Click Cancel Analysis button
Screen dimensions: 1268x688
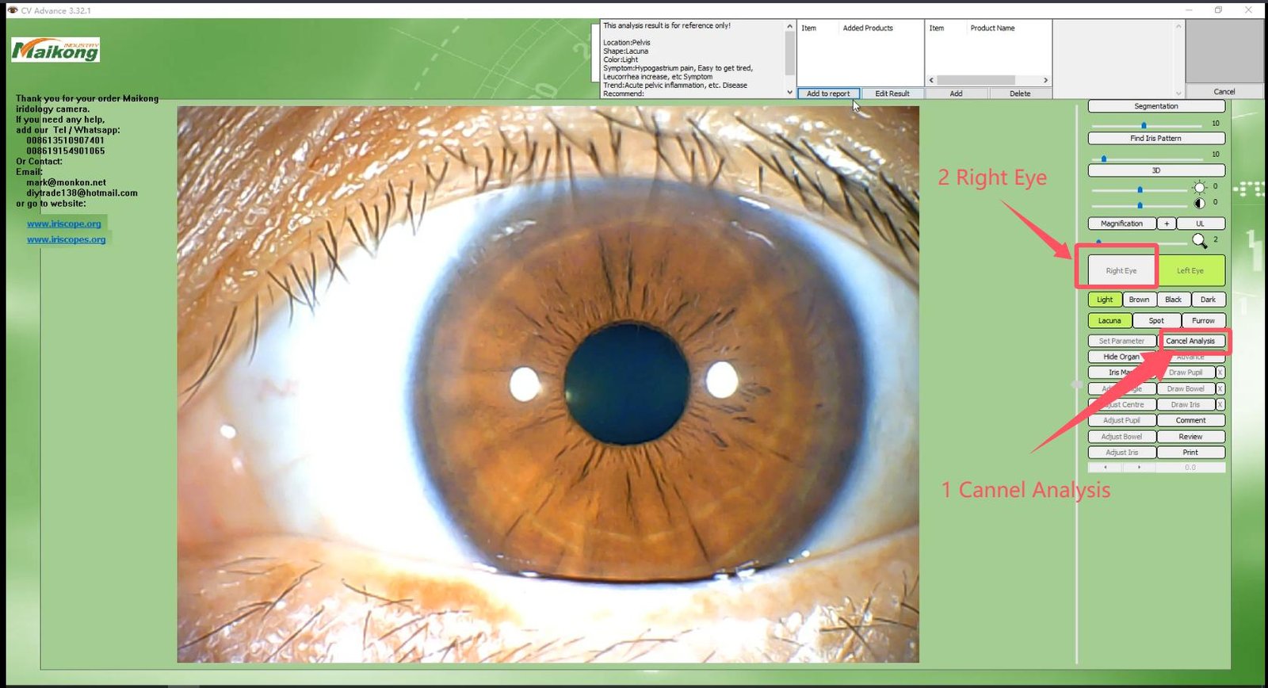click(1190, 341)
